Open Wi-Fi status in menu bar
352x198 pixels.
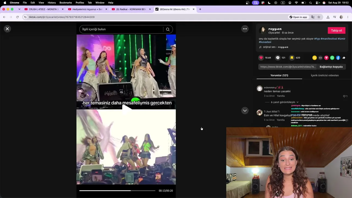(296, 3)
